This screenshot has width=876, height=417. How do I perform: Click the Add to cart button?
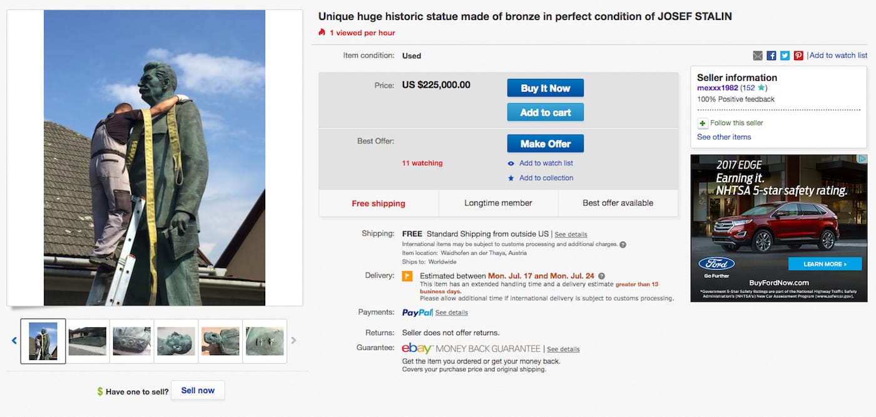(545, 113)
